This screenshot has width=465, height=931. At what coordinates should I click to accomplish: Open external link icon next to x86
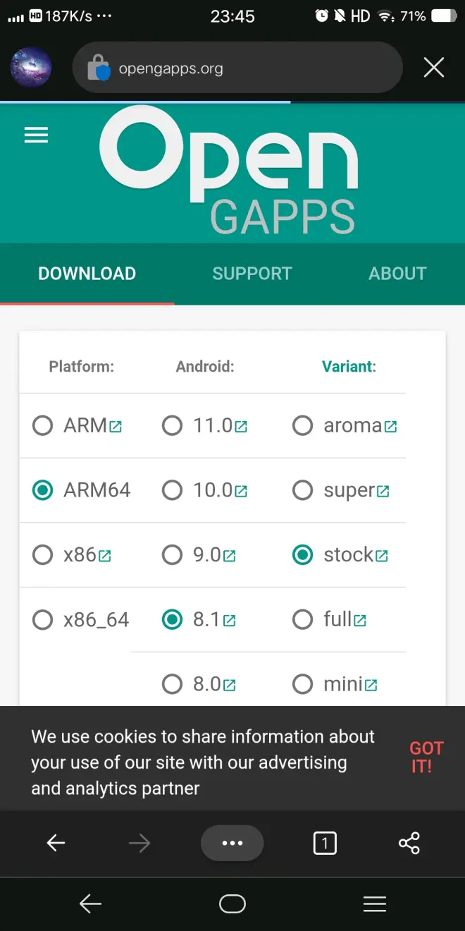(105, 556)
